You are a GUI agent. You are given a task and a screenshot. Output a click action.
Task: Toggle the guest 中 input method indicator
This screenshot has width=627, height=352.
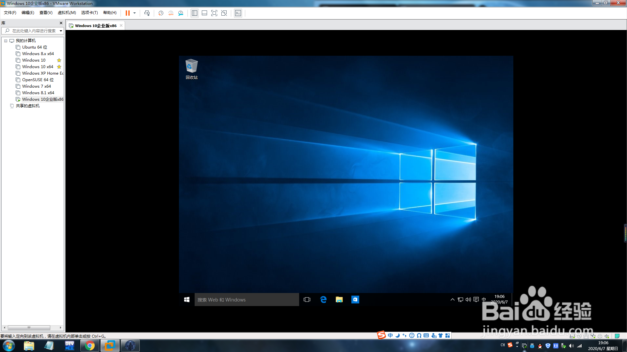click(x=484, y=300)
